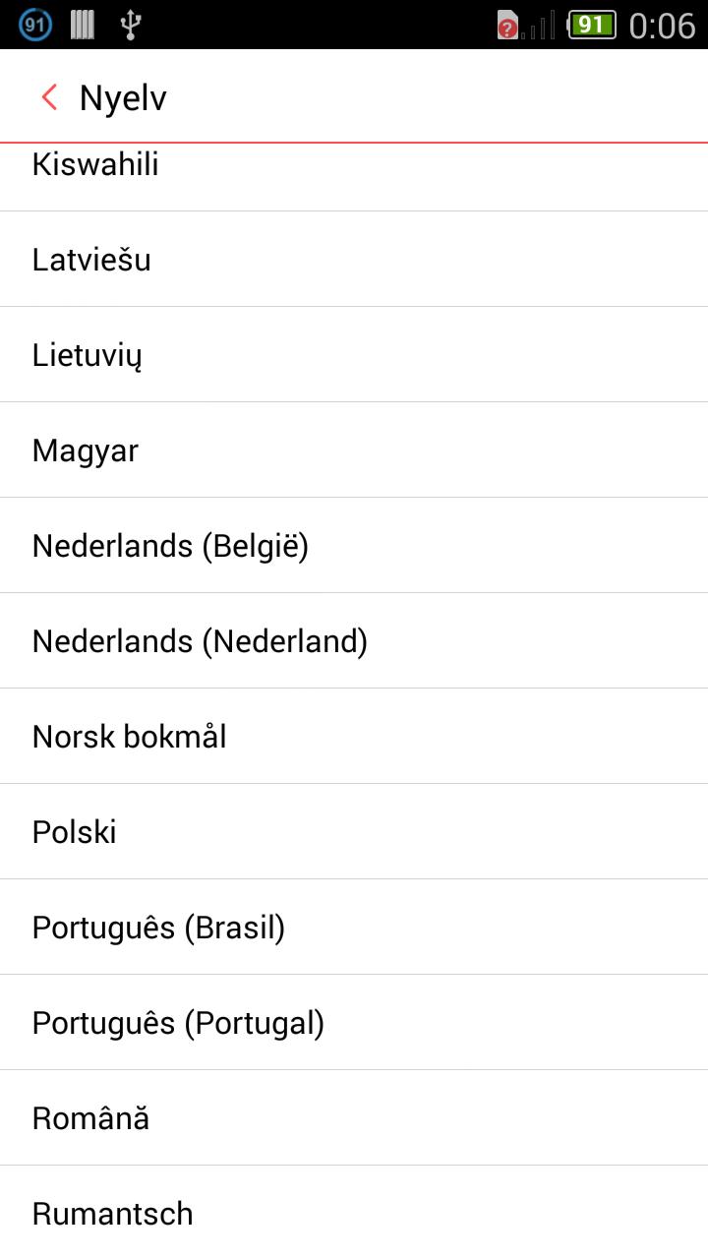The height and width of the screenshot is (1259, 708).
Task: Tap the Nyelv header title
Action: pos(123,97)
